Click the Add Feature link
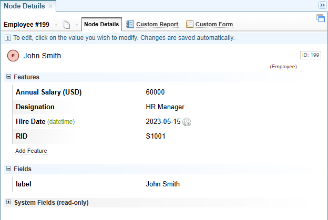Viewport: 328px width, 220px height. click(31, 151)
